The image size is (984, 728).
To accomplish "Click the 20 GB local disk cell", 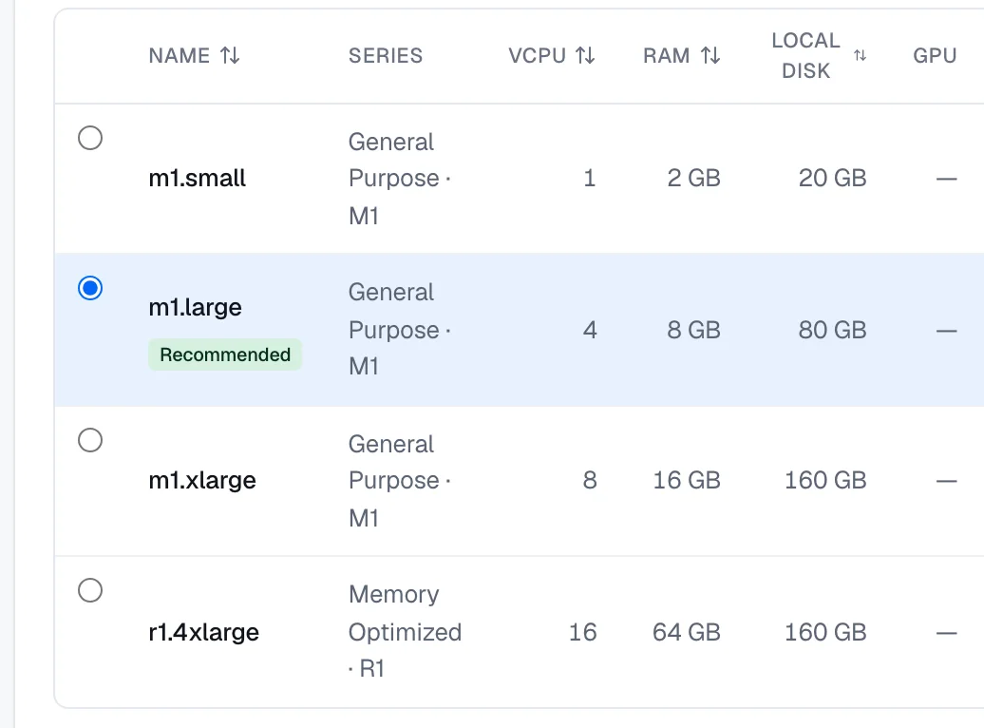I will point(832,179).
